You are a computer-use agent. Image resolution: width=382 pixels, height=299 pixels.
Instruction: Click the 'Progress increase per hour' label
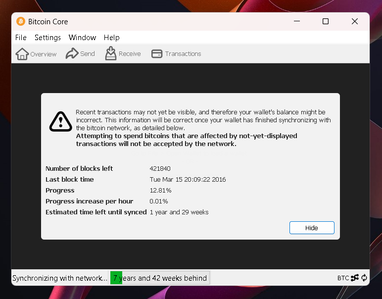[90, 201]
